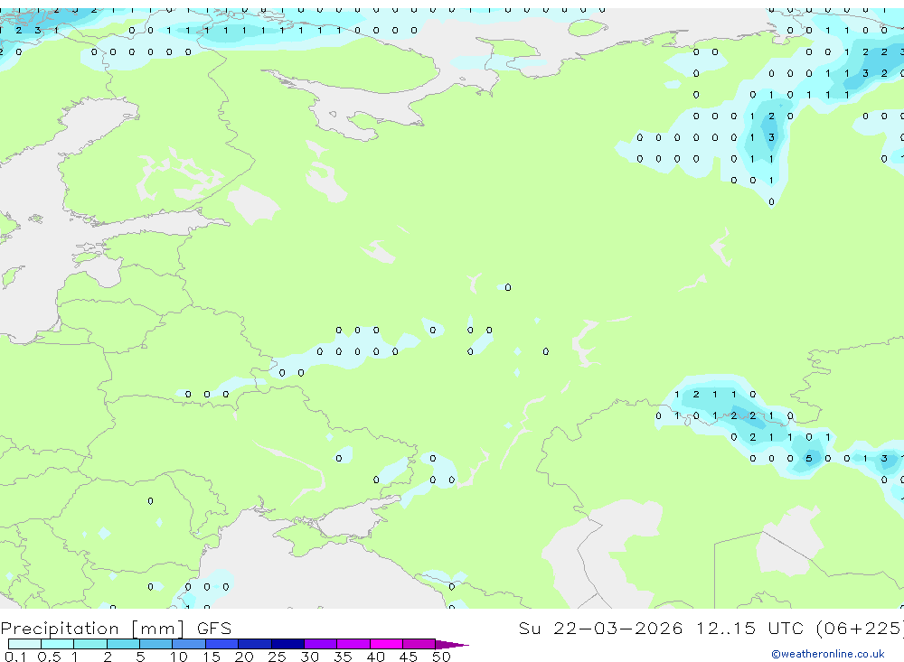904x662 pixels.
Task: Select the 10–15 mm legend swatch
Action: (189, 644)
